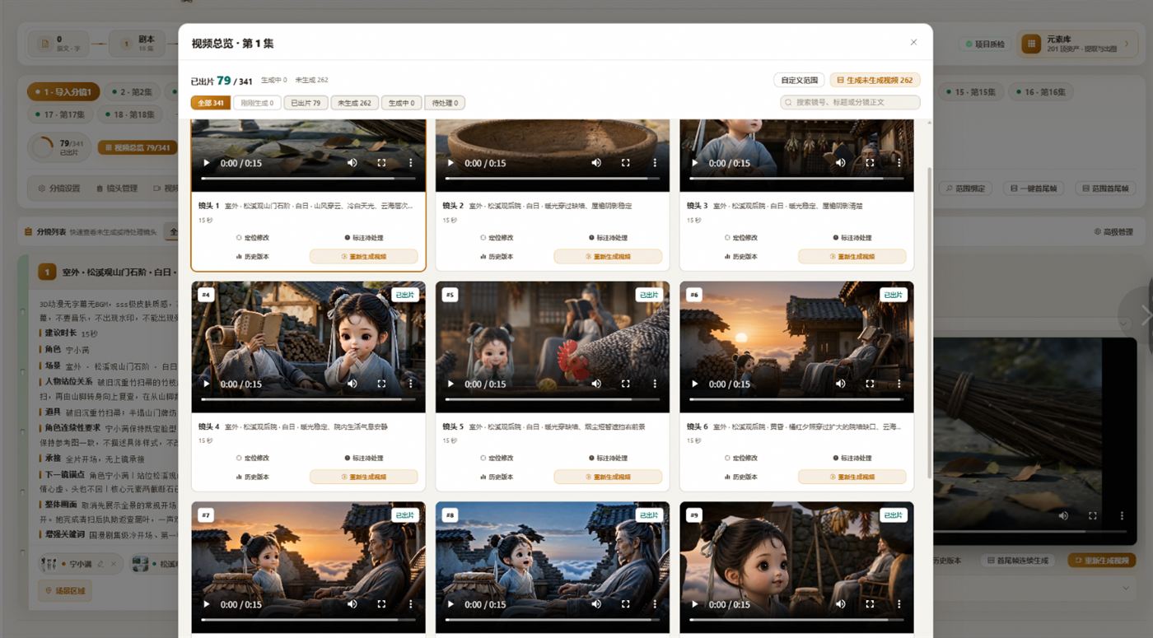Select 定位修改 option for 镜头 2
The image size is (1153, 638).
point(497,238)
